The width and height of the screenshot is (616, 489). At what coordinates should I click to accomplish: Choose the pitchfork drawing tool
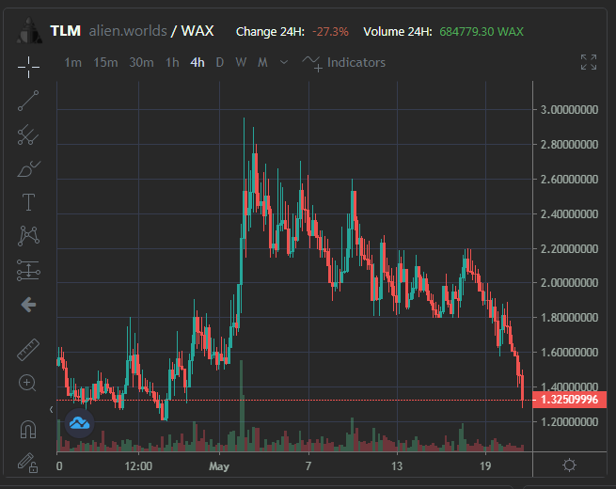pyautogui.click(x=28, y=134)
